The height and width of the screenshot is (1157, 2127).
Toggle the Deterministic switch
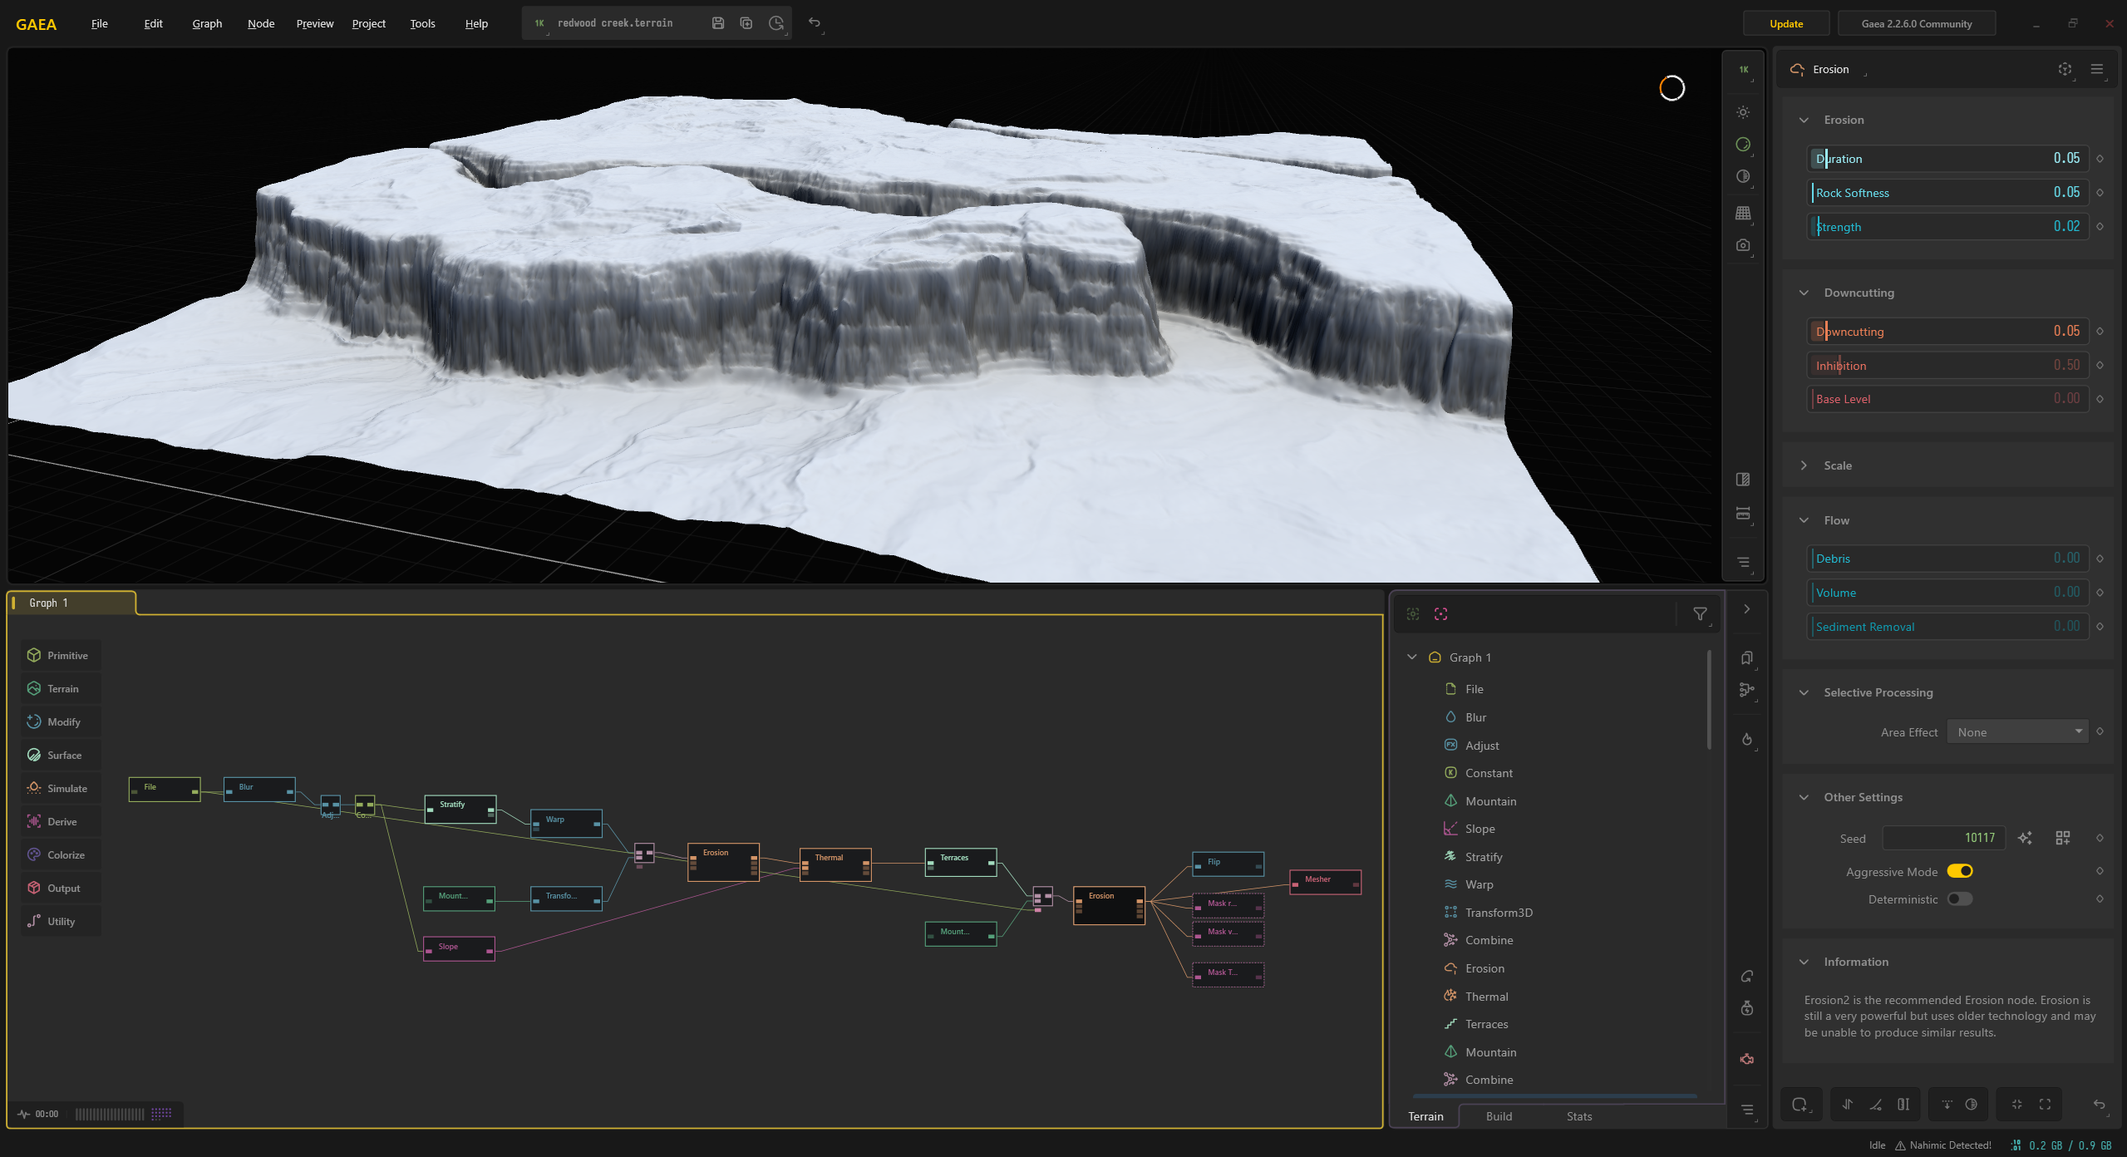coord(1959,899)
